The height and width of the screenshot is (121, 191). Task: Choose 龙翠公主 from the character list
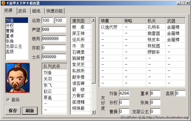(14, 46)
